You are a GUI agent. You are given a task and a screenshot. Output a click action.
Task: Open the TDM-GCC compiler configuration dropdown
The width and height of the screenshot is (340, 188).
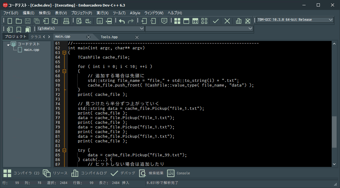tap(294, 20)
